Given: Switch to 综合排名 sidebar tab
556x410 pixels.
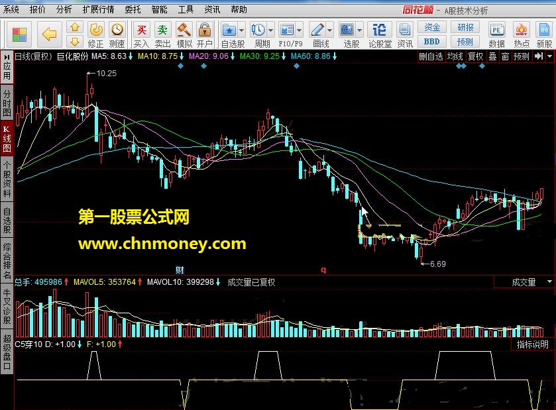Looking at the screenshot, I should (x=7, y=261).
